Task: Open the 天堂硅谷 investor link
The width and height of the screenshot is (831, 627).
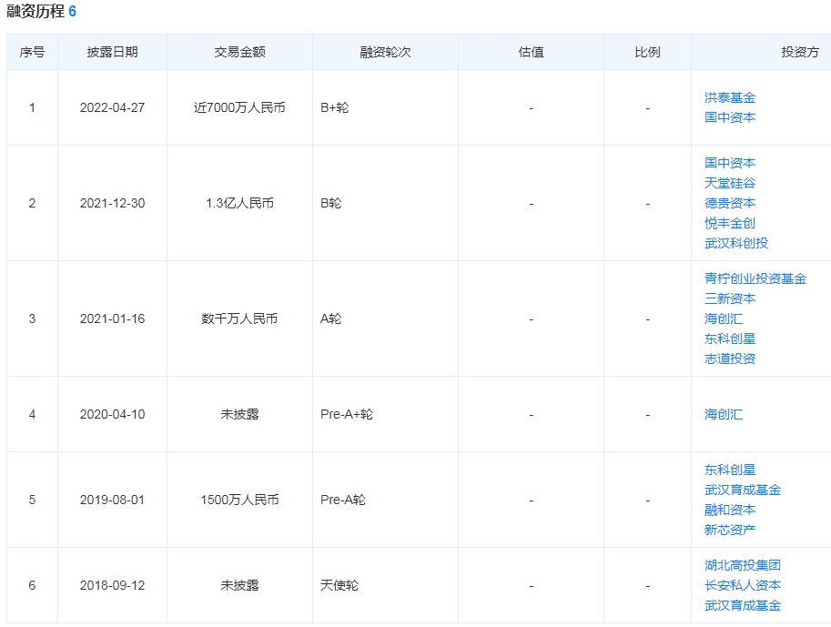Action: click(x=729, y=183)
